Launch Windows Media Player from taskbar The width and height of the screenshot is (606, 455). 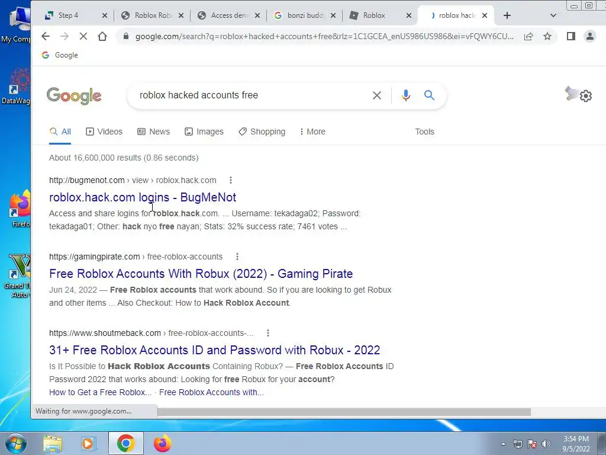tap(89, 443)
